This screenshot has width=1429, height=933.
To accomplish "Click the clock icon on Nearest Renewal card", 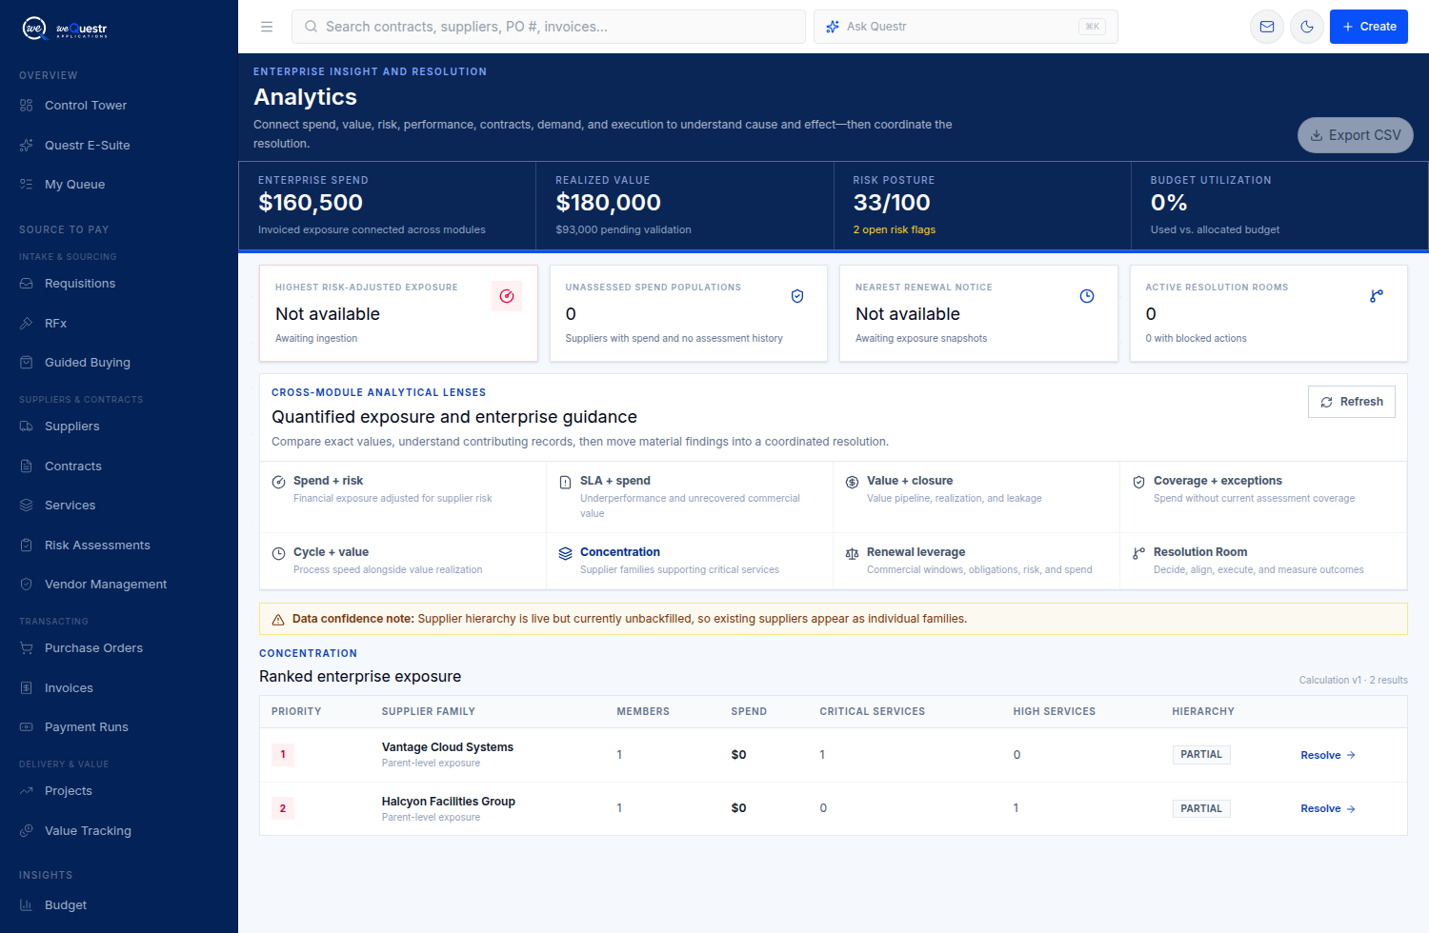I will (x=1087, y=296).
